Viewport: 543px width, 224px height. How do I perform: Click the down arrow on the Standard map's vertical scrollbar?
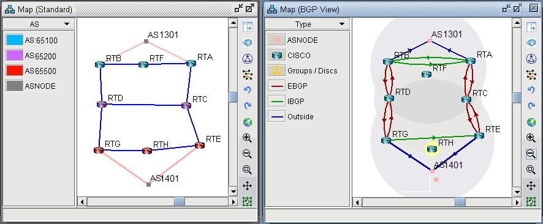[233, 191]
